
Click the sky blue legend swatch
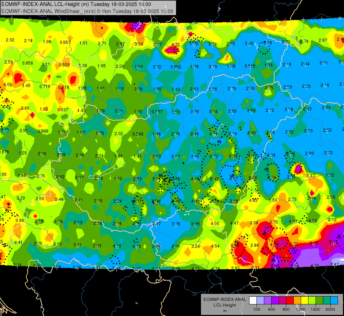point(335,300)
